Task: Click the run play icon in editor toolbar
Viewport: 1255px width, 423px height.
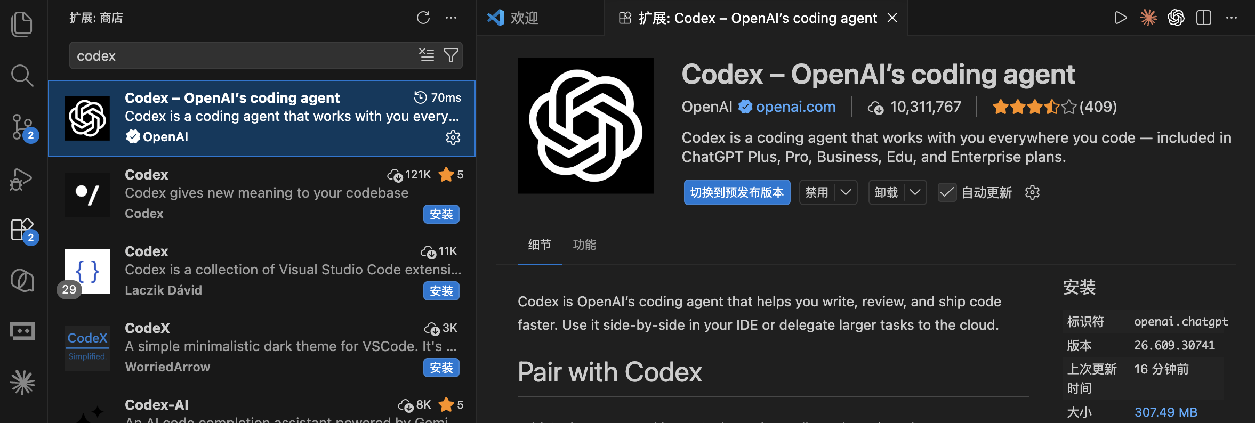Action: click(x=1121, y=18)
